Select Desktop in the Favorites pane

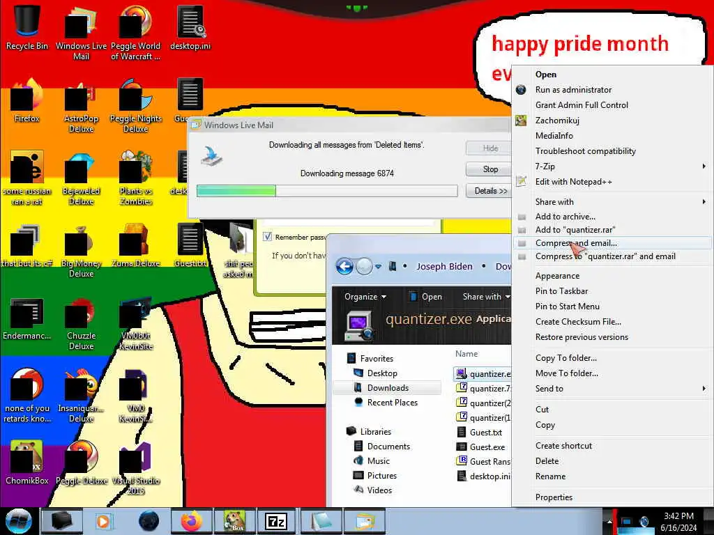[x=381, y=373]
